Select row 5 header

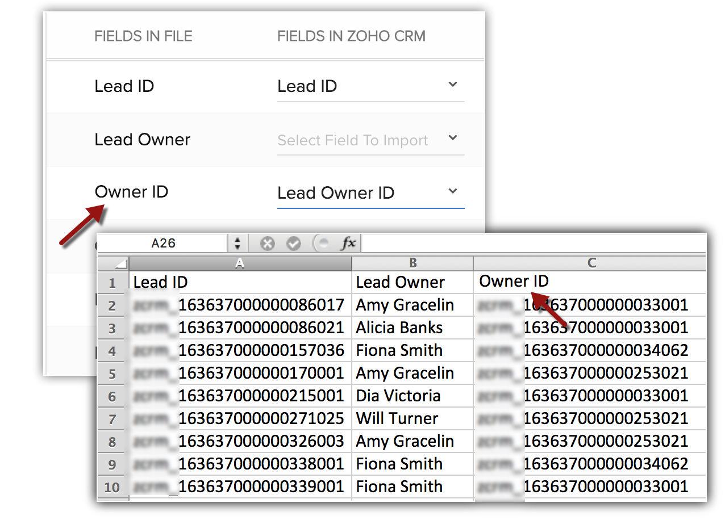(113, 374)
